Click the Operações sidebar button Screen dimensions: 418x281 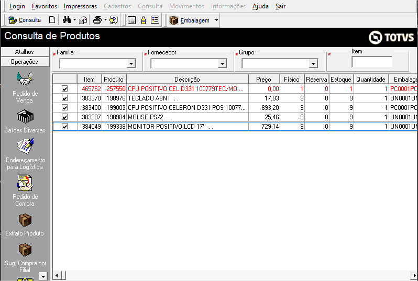click(x=25, y=62)
